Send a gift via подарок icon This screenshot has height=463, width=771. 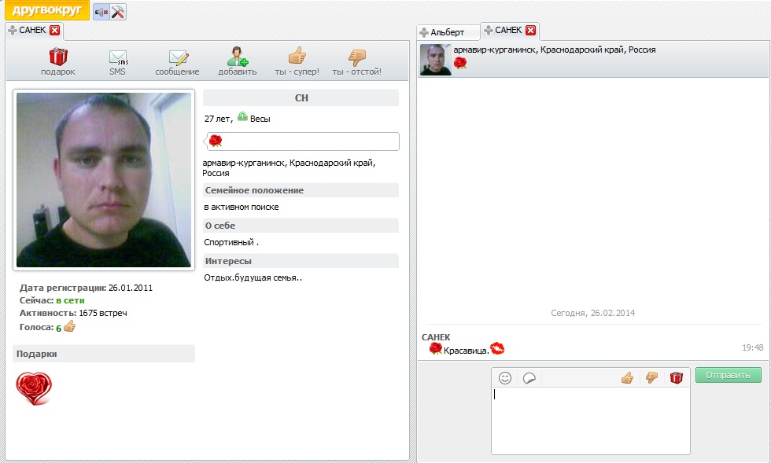tap(58, 61)
